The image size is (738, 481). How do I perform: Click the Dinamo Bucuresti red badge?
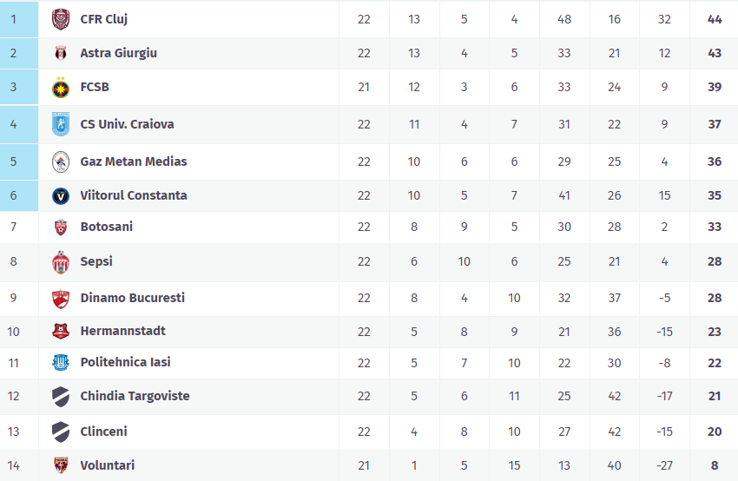[x=60, y=299]
